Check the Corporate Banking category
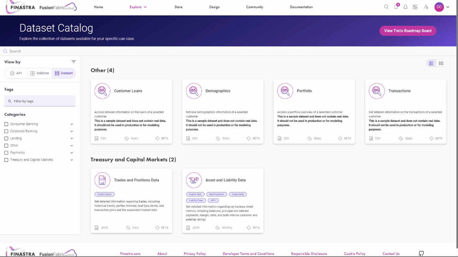The image size is (458, 257). pyautogui.click(x=6, y=131)
